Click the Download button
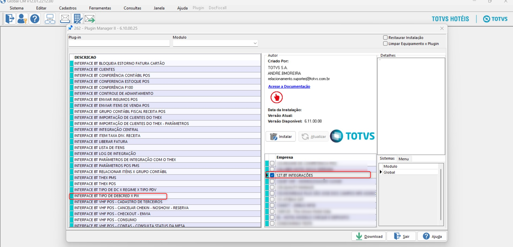Screen dimensions: 513x247 point(369,237)
